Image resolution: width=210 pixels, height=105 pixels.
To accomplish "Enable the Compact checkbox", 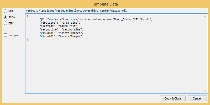I will (6, 35).
